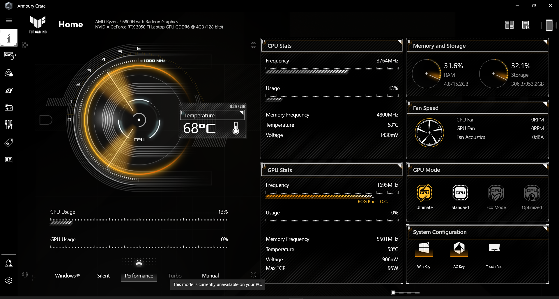Screen dimensions: 559x299
Task: Open GameVisual slash icon in sidebar
Action: pyautogui.click(x=9, y=90)
